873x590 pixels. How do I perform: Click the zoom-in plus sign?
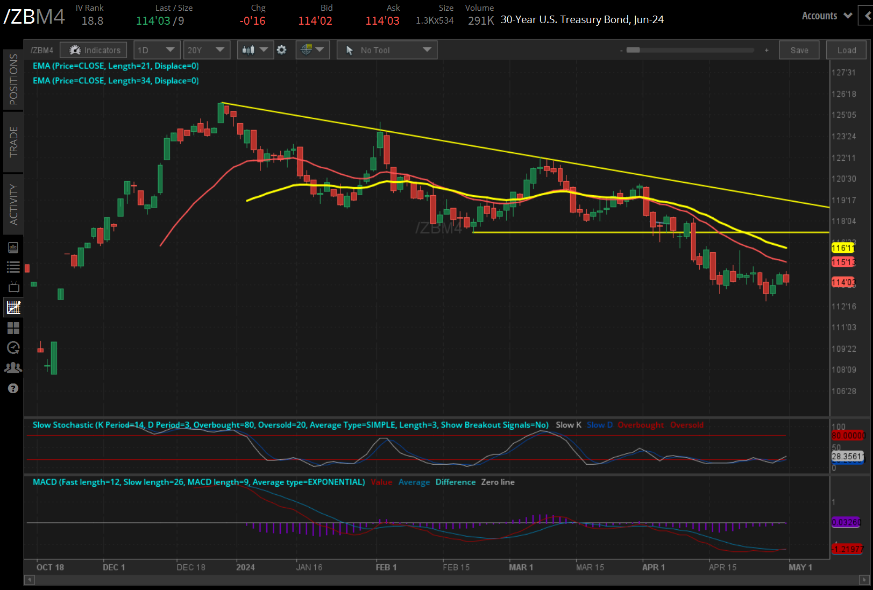click(766, 50)
